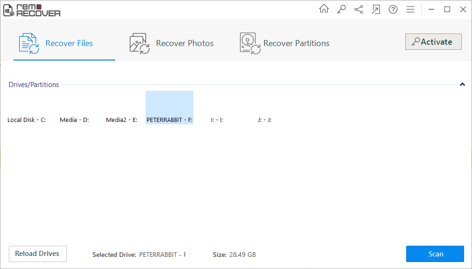Click the Home icon in title bar
The width and height of the screenshot is (472, 269).
(324, 9)
